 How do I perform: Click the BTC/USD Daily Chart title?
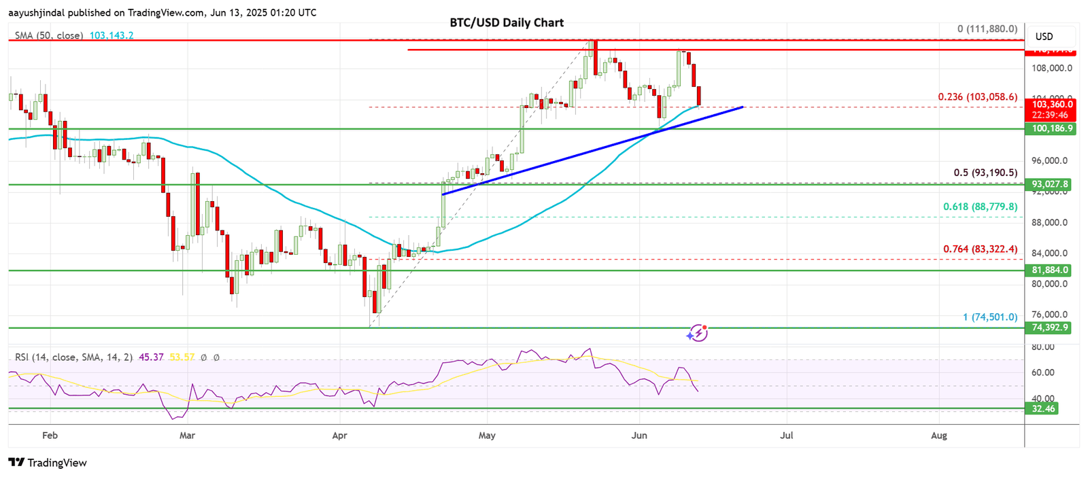tap(507, 22)
